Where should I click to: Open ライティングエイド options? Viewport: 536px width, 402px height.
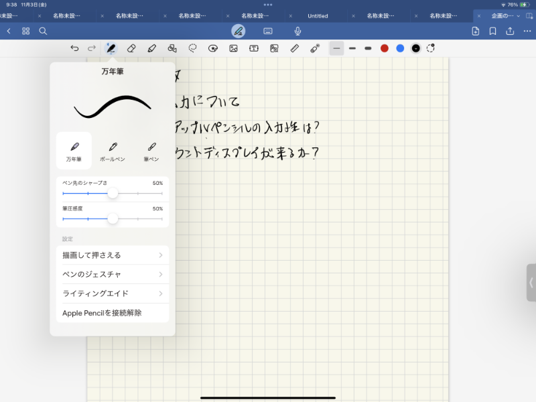[113, 293]
